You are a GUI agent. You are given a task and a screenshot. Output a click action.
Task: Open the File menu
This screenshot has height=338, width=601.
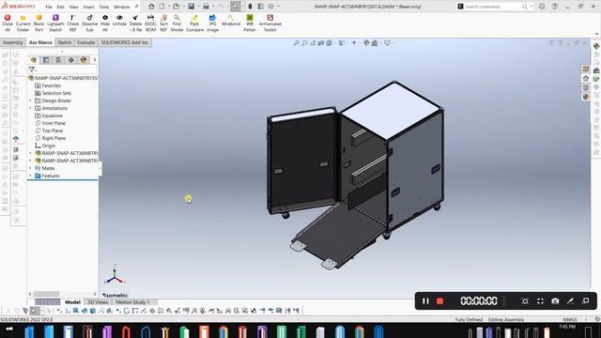[x=49, y=7]
